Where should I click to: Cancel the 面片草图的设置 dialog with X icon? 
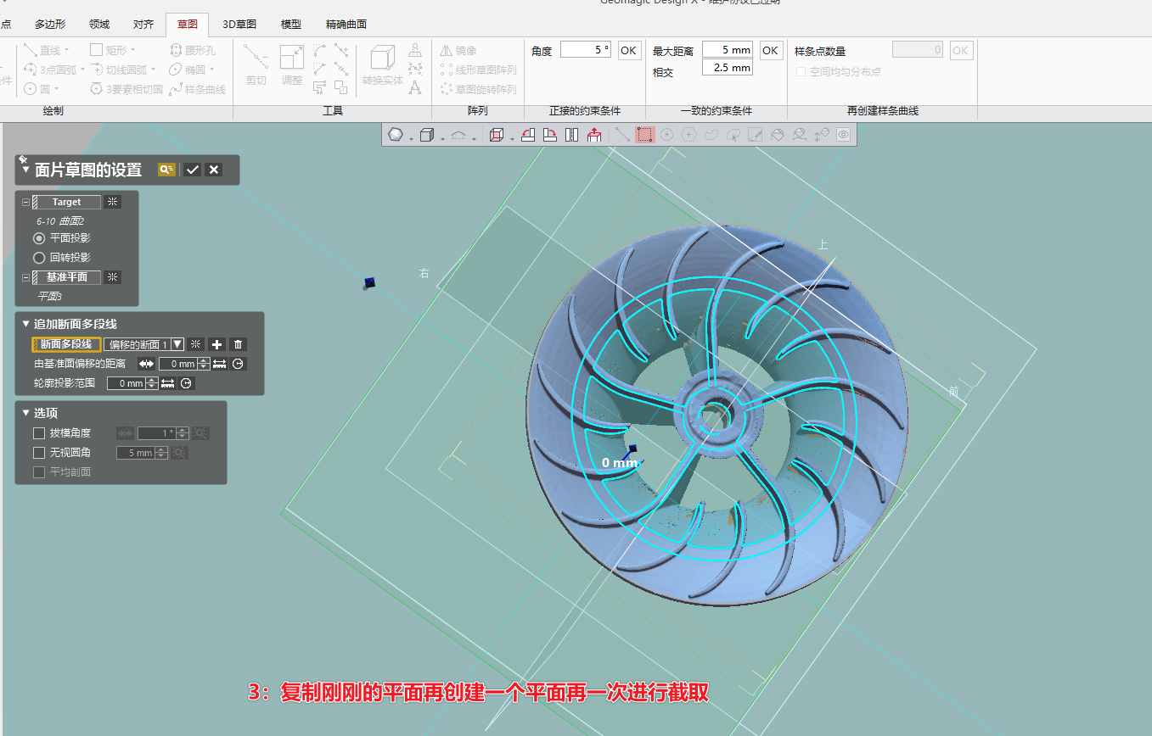click(x=214, y=170)
